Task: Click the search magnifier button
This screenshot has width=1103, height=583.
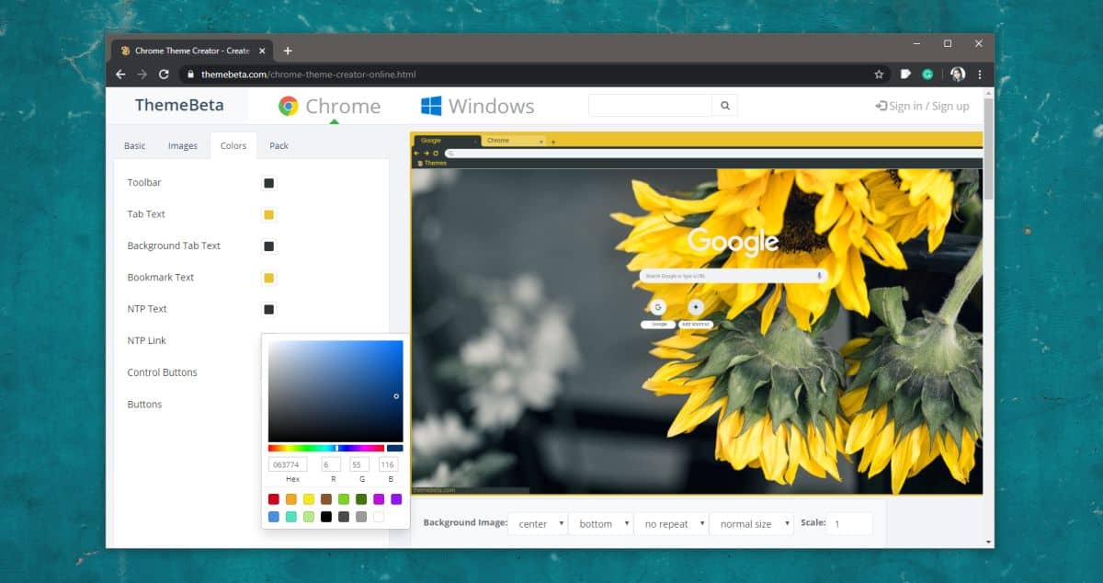Action: click(725, 106)
